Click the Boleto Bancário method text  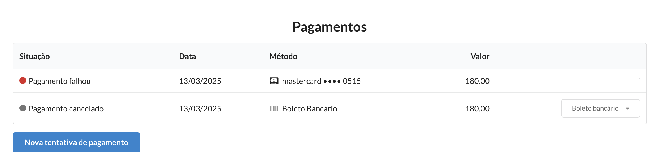point(310,109)
